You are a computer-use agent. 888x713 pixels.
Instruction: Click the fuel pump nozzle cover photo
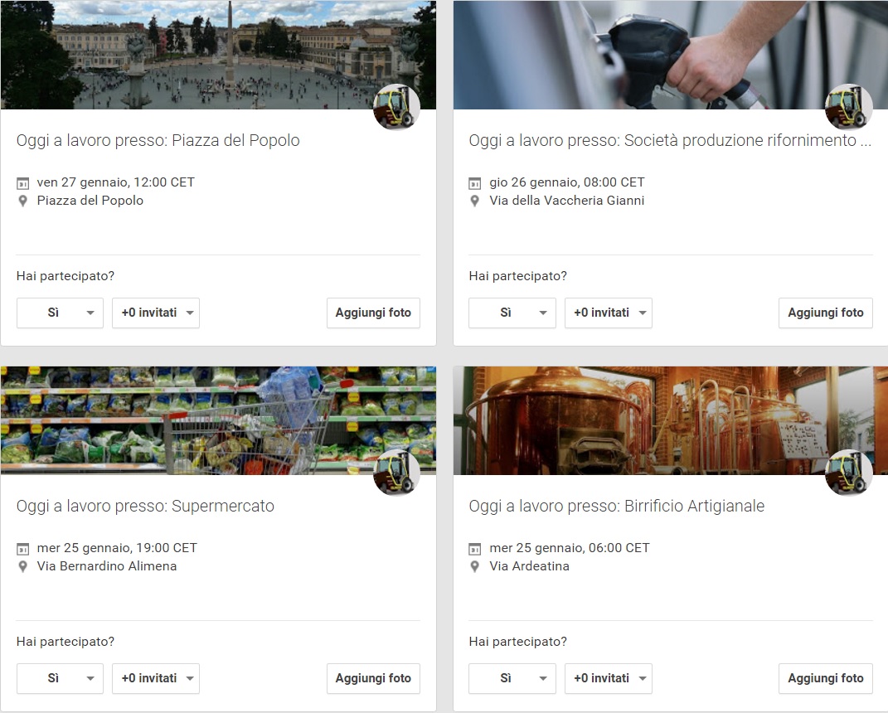647,55
